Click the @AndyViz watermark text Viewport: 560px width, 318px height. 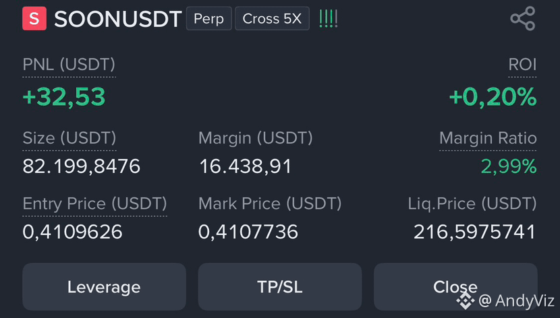tap(516, 300)
